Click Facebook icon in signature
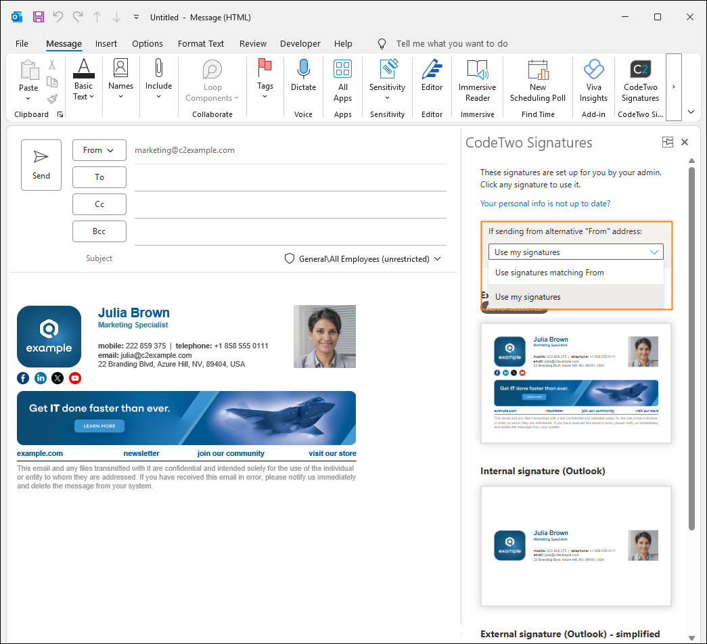 coord(23,378)
